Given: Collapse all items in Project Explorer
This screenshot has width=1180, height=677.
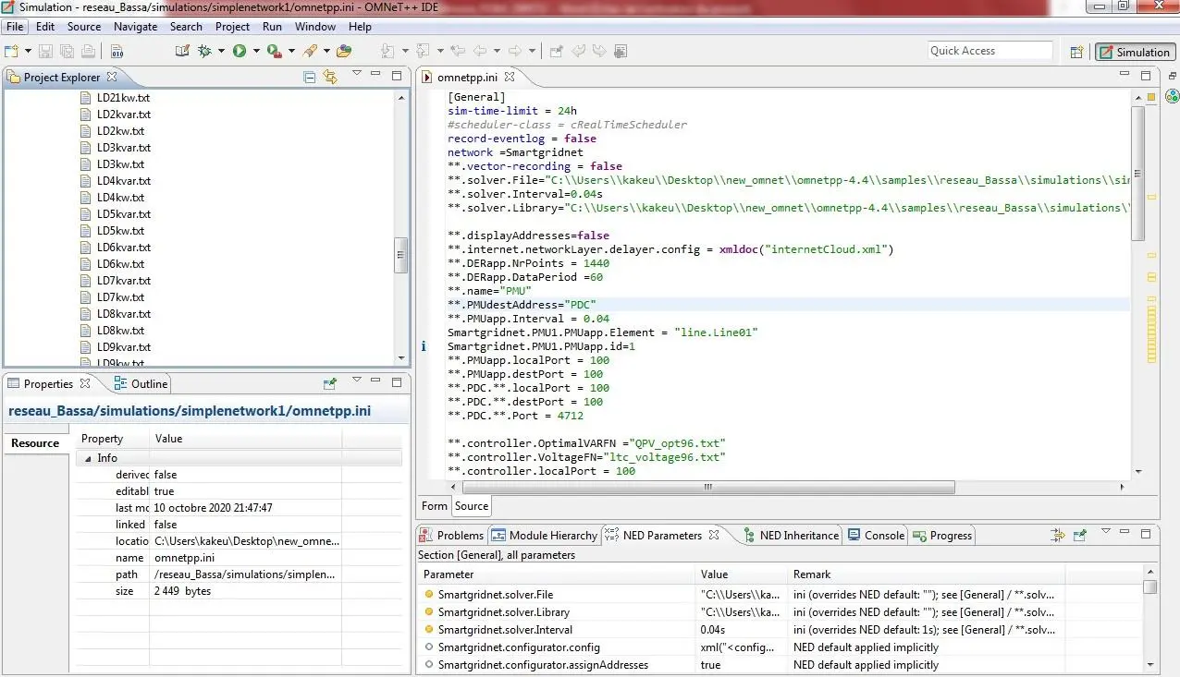Looking at the screenshot, I should click(x=310, y=77).
